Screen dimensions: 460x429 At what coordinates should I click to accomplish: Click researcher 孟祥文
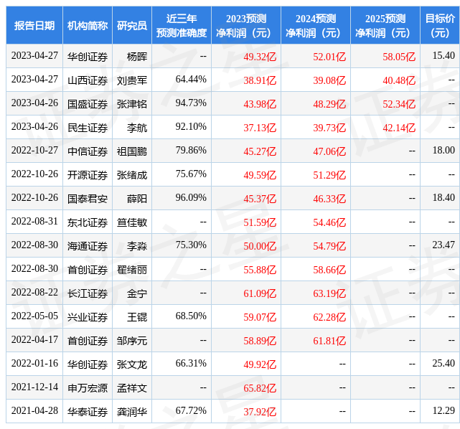pyautogui.click(x=132, y=389)
